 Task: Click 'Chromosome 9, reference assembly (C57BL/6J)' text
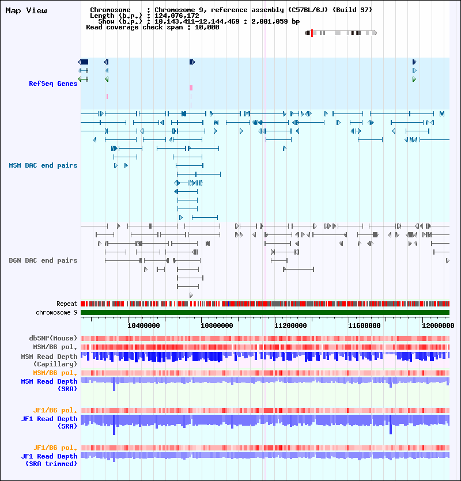click(x=241, y=10)
